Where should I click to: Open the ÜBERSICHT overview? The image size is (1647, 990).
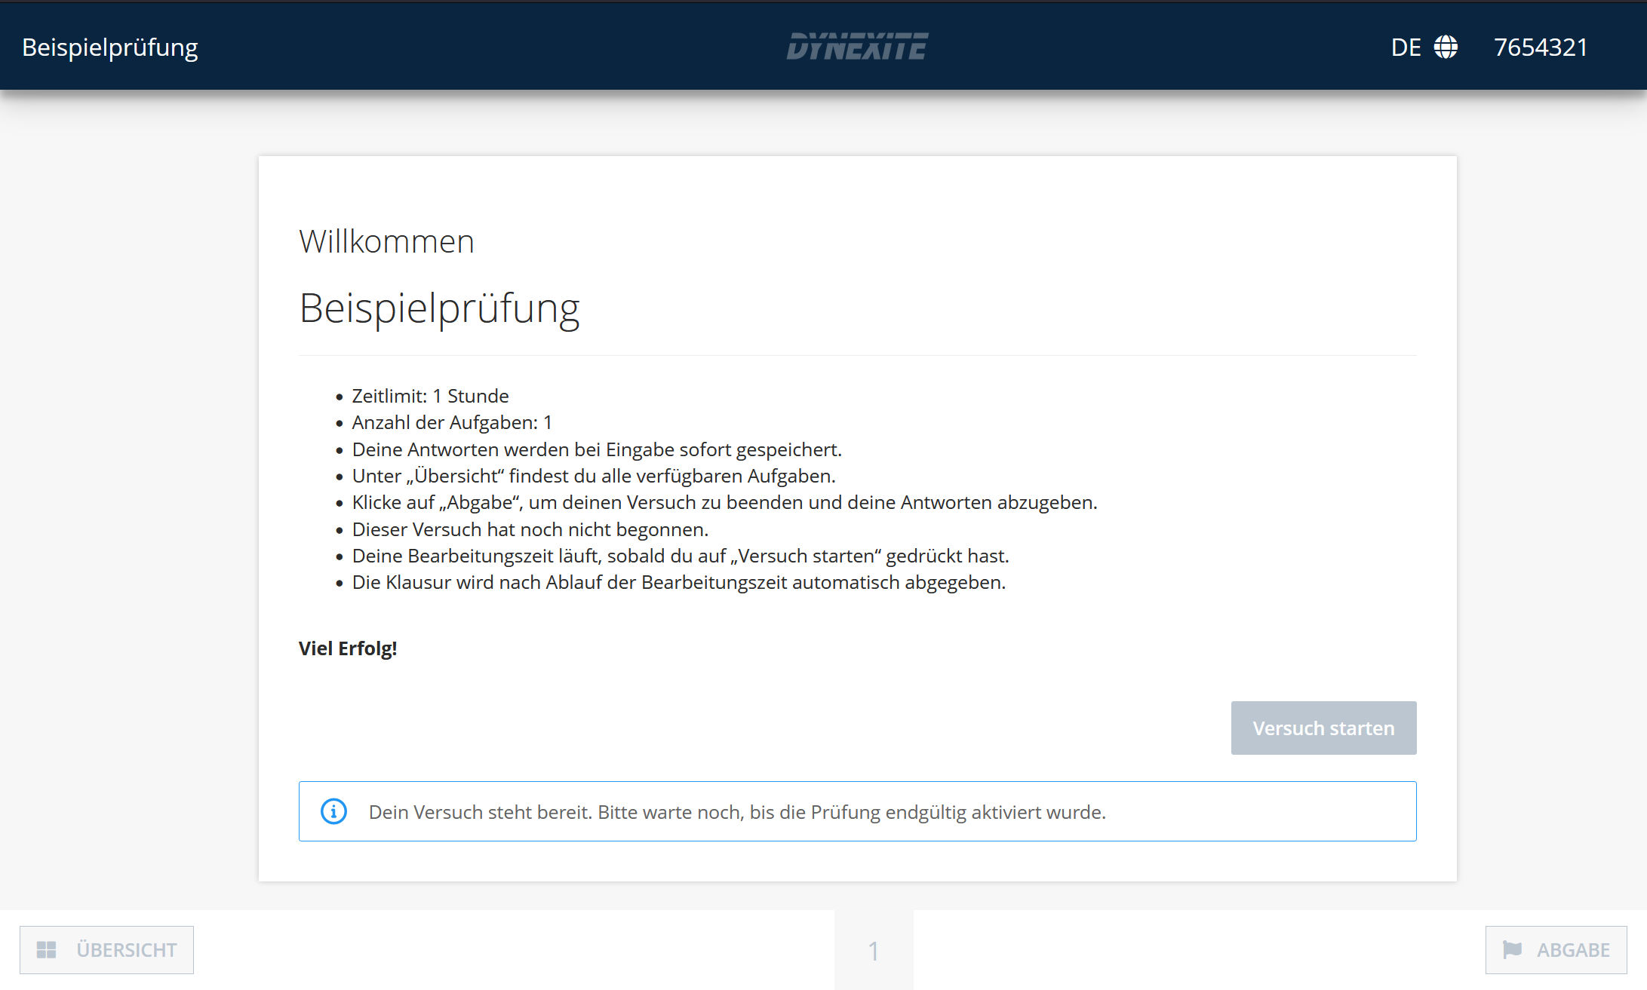106,950
